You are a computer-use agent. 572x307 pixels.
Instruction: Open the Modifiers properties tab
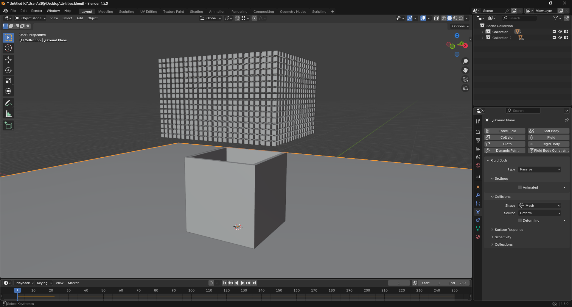click(478, 195)
